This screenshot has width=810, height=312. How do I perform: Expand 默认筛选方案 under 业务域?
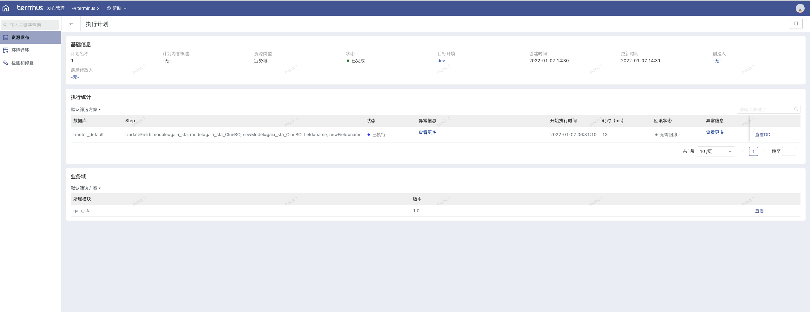86,188
